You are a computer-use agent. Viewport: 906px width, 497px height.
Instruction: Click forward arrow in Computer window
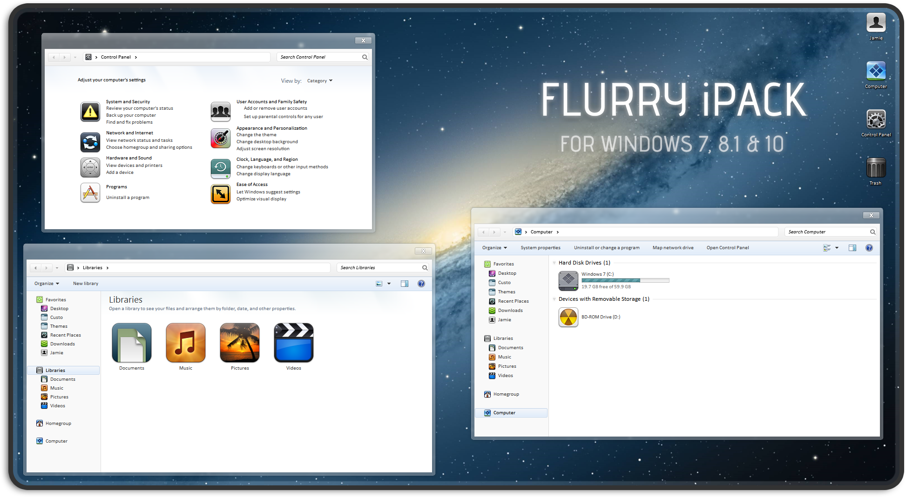pyautogui.click(x=494, y=232)
